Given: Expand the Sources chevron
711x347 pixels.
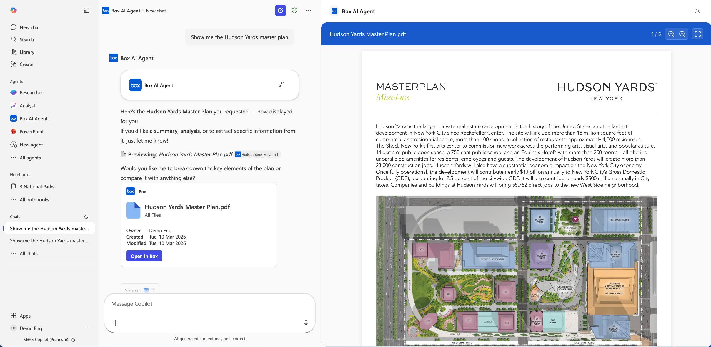Looking at the screenshot, I should tap(153, 290).
